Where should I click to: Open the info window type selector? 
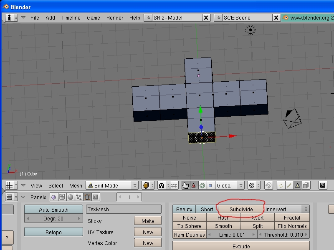(x=11, y=17)
